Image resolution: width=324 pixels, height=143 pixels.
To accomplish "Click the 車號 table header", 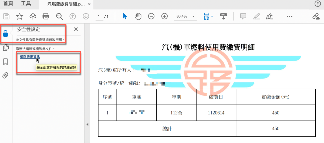I will coord(137,97).
